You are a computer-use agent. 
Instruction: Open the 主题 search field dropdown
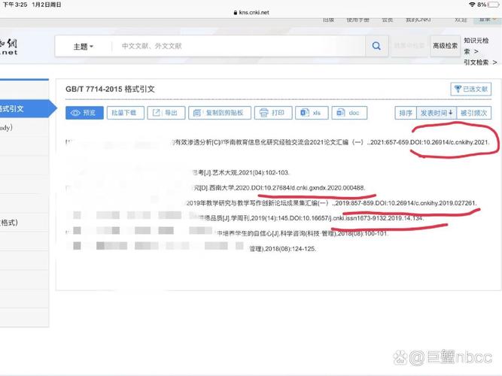tap(84, 47)
